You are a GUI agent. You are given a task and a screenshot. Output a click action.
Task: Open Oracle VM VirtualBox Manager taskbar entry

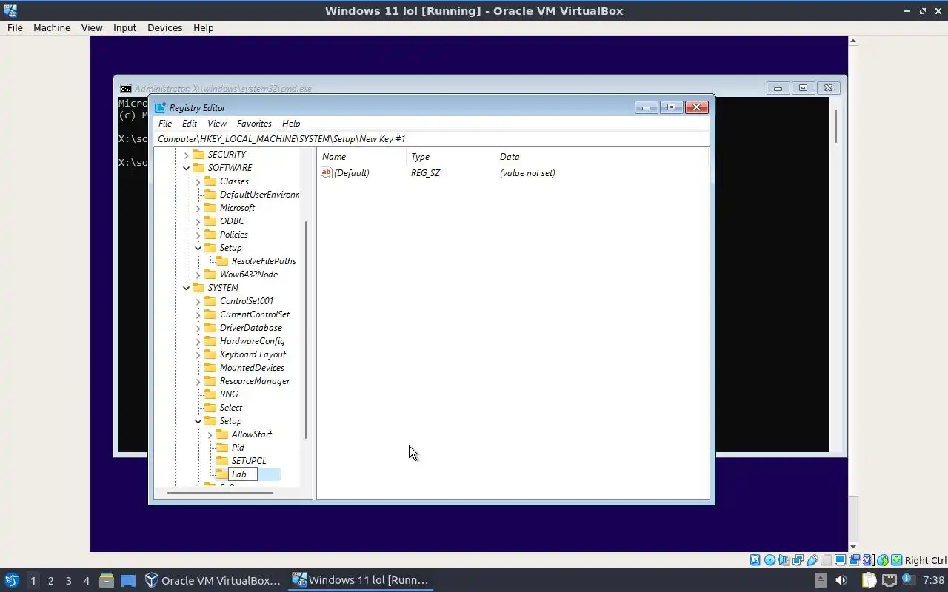pyautogui.click(x=213, y=580)
